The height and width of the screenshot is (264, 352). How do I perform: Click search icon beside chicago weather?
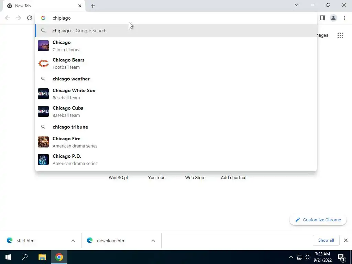43,79
